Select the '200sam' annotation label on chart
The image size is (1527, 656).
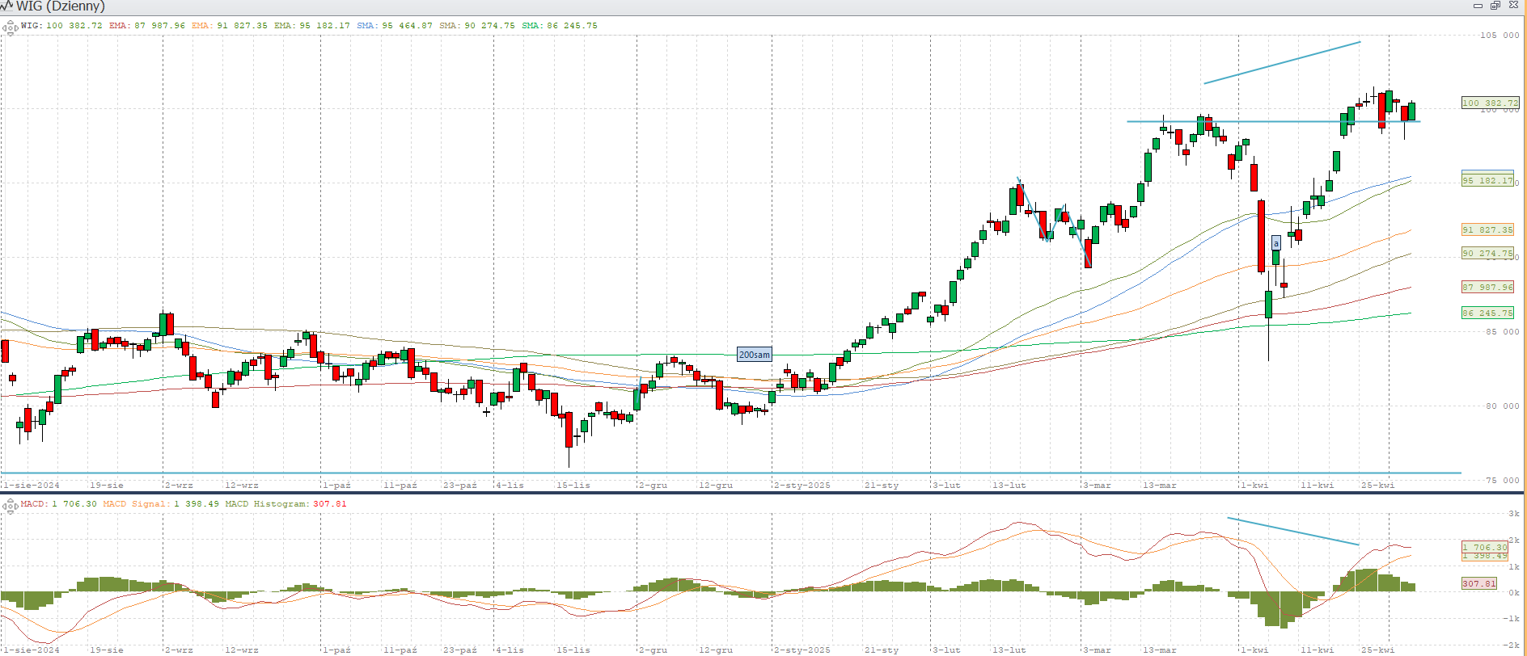click(x=754, y=355)
